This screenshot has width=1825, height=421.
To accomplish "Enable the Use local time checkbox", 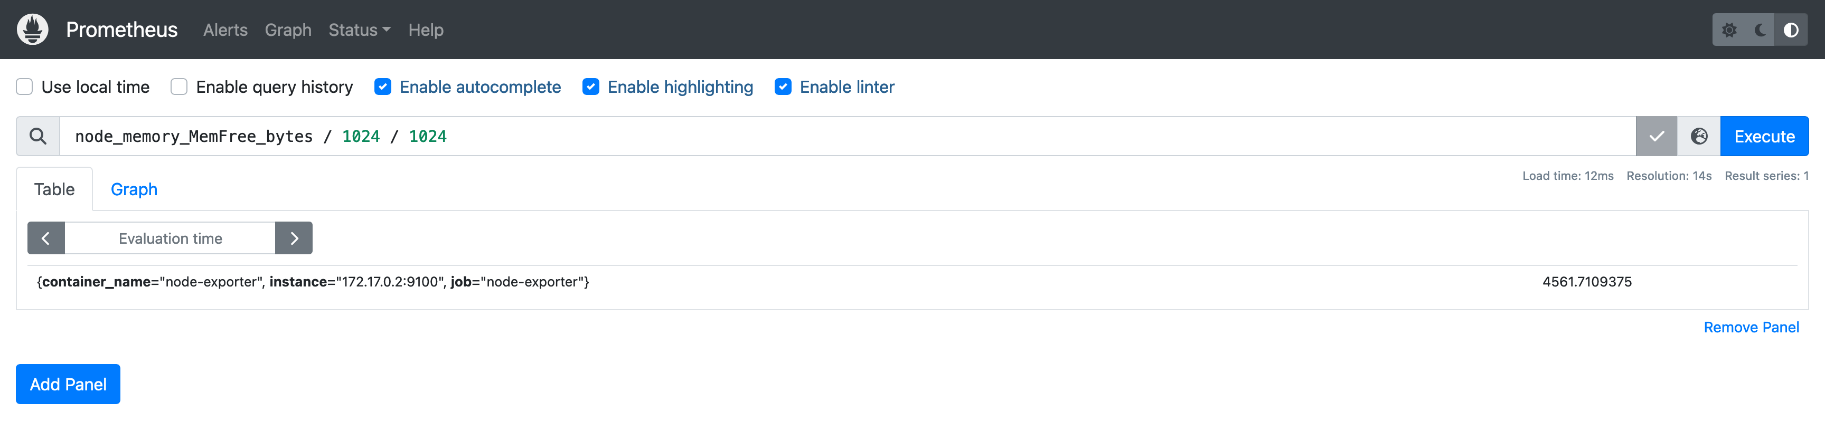I will pyautogui.click(x=25, y=87).
